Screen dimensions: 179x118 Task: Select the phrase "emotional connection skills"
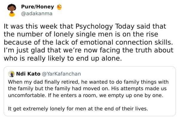coord(126,42)
